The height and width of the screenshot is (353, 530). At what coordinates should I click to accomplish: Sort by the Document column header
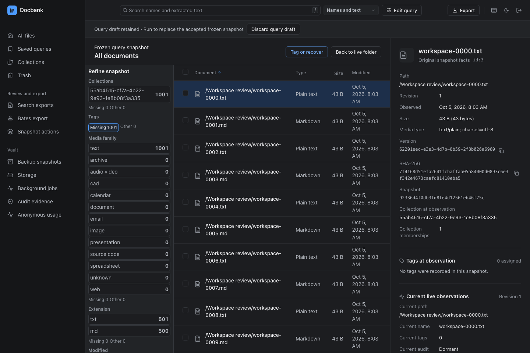208,73
